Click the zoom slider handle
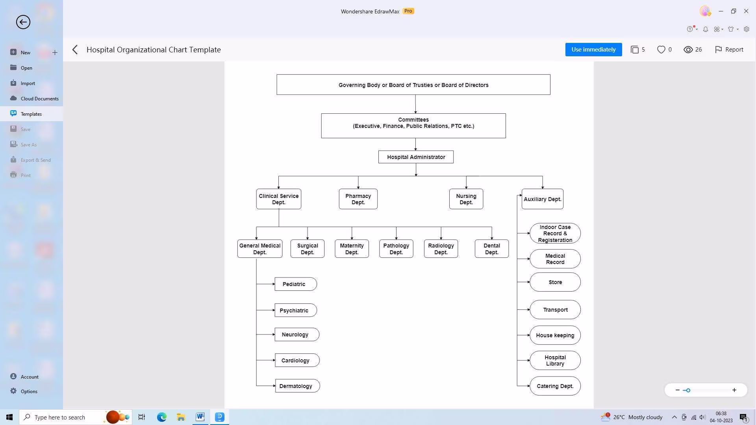This screenshot has width=756, height=425. 688,390
